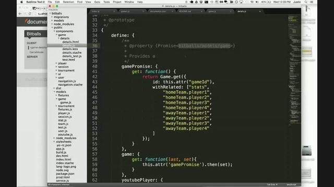The width and height of the screenshot is (334, 187).
Task: Expand the fixtures folder arrow
Action: pos(56,96)
